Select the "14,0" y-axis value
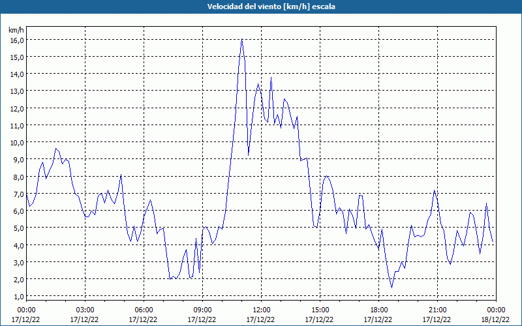Image resolution: width=522 pixels, height=326 pixels. (x=17, y=74)
